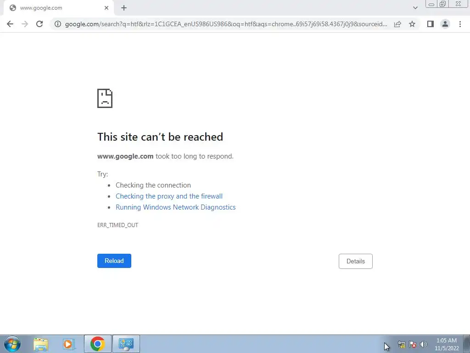View site information icon in address bar
The image size is (470, 353).
58,24
